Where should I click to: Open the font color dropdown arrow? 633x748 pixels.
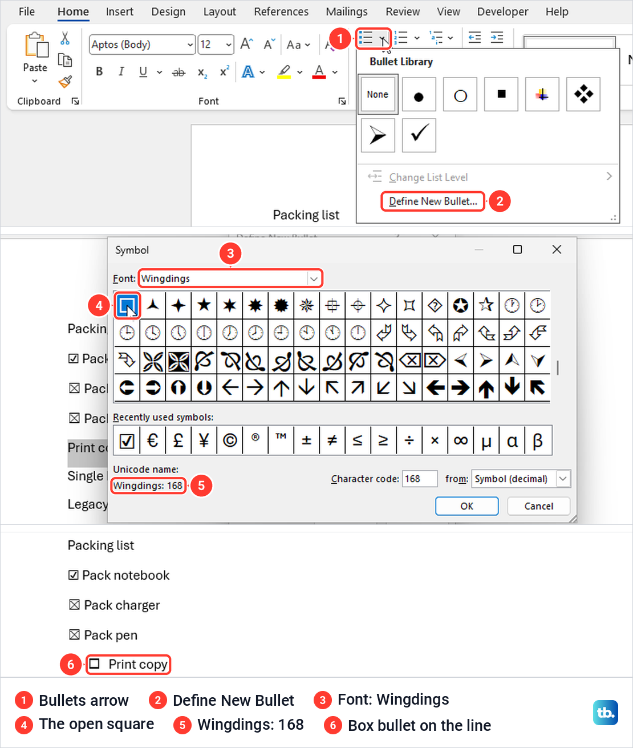(x=335, y=72)
